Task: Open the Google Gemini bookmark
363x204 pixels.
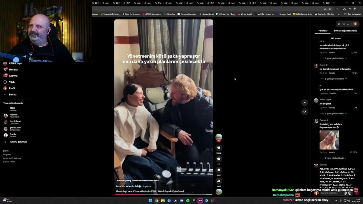Action: [x=206, y=14]
